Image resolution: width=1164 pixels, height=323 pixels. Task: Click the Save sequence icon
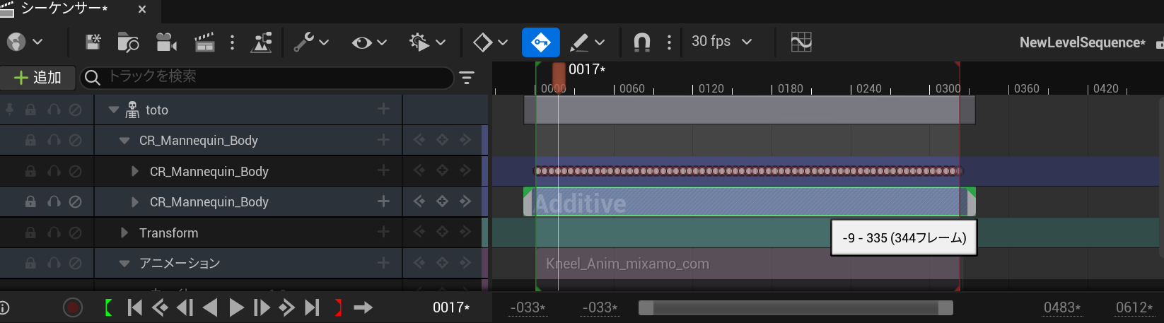click(x=93, y=42)
